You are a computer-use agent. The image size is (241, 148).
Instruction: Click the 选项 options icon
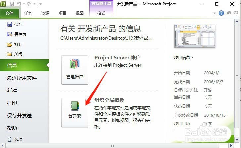pos(10,139)
